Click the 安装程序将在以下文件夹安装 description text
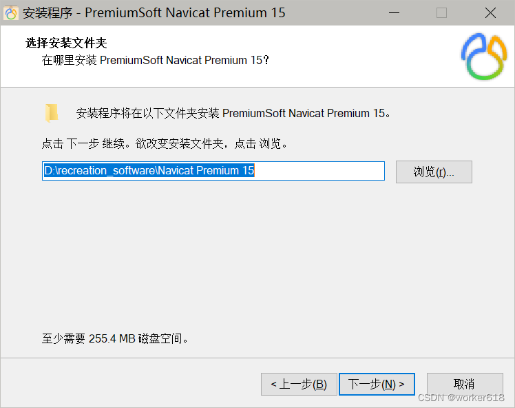The height and width of the screenshot is (408, 515). pyautogui.click(x=233, y=113)
